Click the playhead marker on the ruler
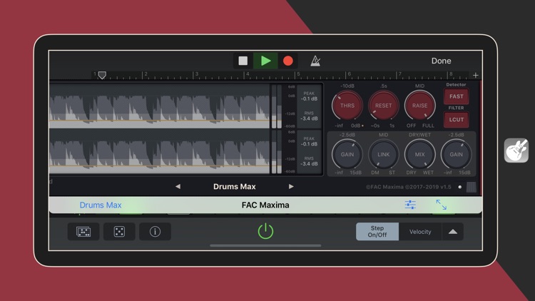 click(x=102, y=75)
